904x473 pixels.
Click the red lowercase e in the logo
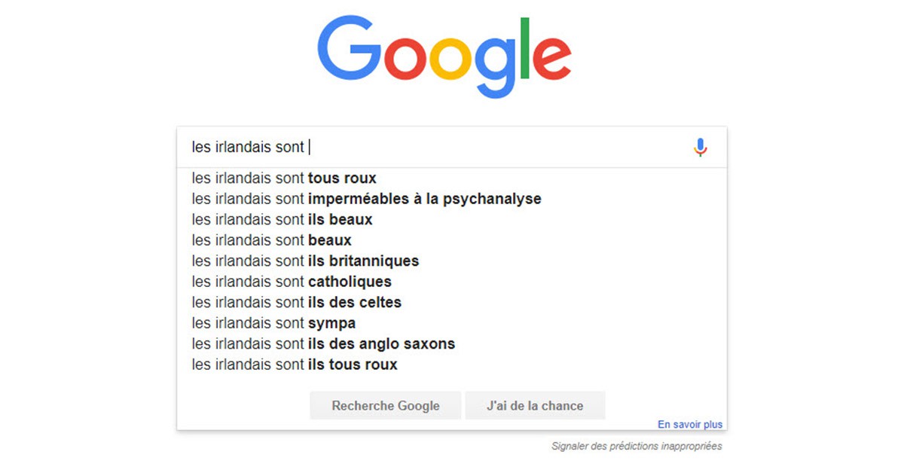click(x=553, y=60)
